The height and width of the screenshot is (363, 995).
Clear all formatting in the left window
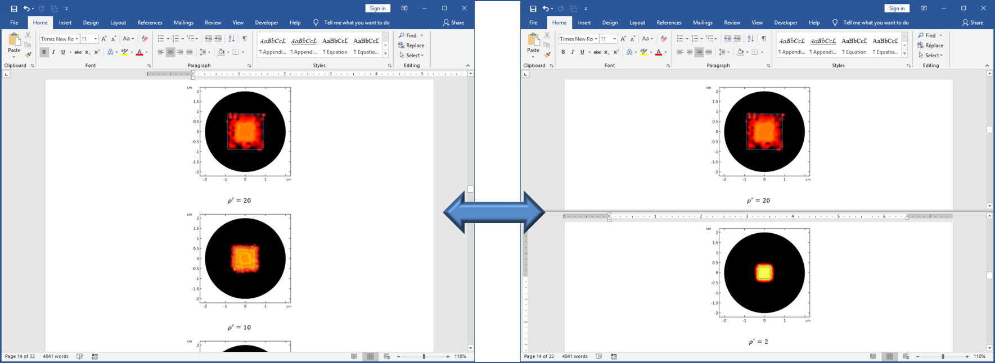pyautogui.click(x=145, y=39)
